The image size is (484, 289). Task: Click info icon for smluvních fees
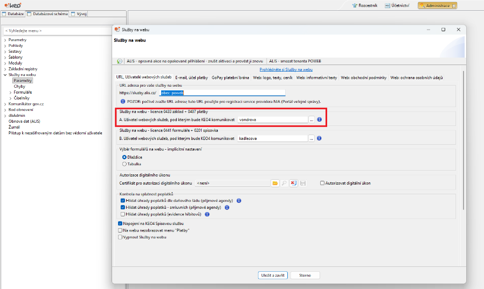(227, 207)
